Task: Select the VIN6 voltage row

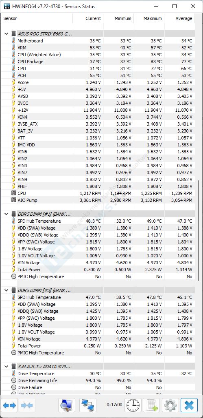Action: pyautogui.click(x=98, y=152)
